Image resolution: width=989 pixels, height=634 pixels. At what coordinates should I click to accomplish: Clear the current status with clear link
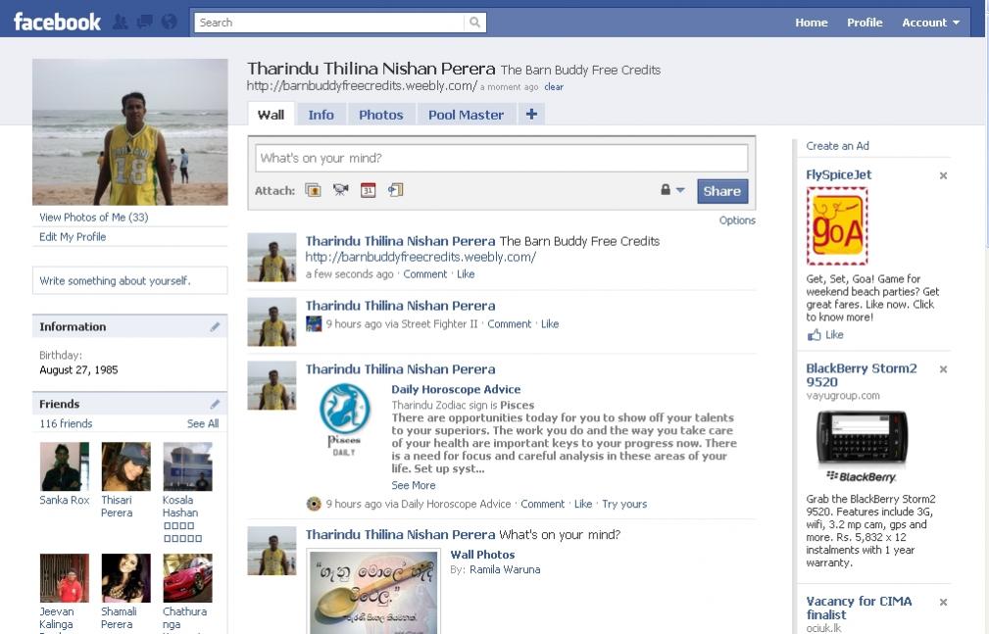click(x=554, y=87)
